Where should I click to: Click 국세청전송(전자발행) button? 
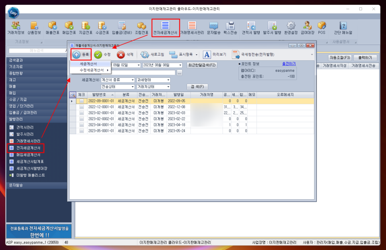253,54
